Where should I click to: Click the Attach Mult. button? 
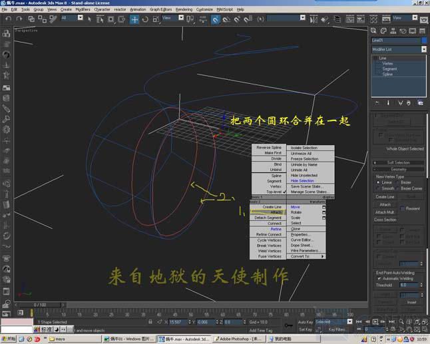[x=385, y=212]
